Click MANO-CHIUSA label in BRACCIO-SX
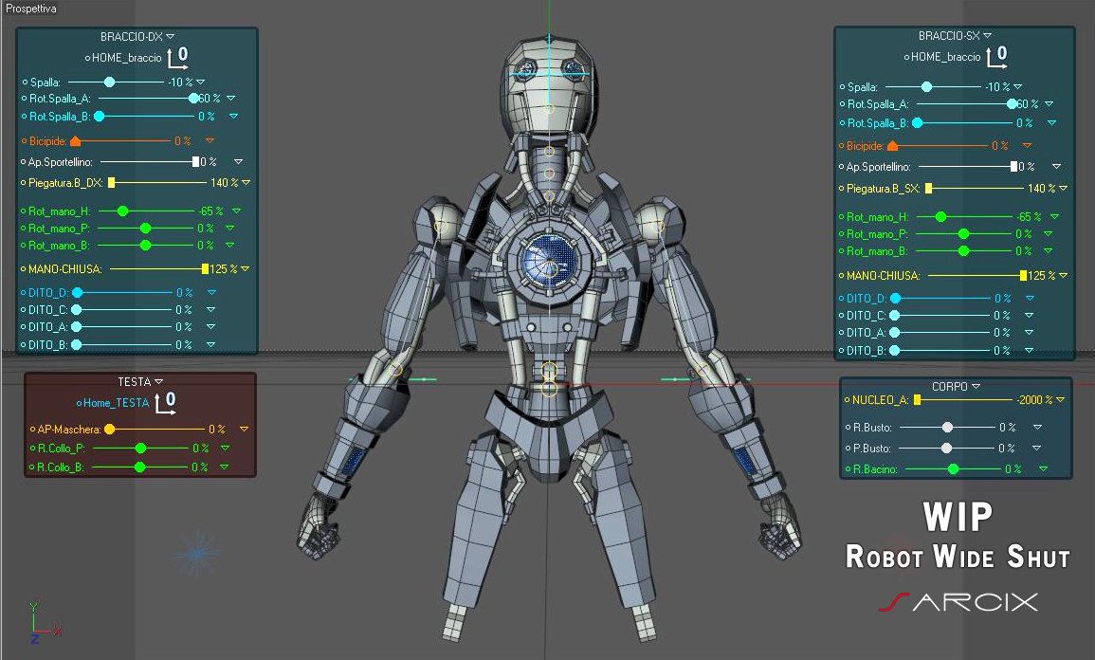The image size is (1095, 660). tap(883, 276)
